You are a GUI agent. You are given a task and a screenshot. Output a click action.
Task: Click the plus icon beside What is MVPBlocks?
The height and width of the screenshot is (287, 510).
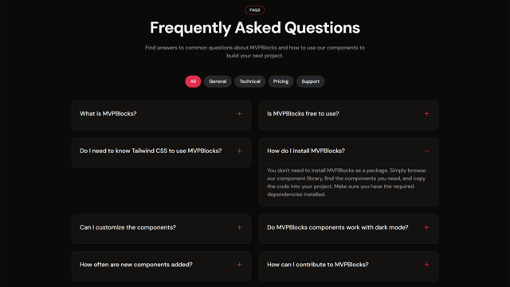pyautogui.click(x=239, y=113)
